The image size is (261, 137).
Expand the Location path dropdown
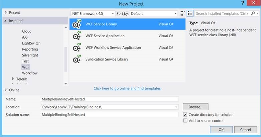(x=176, y=107)
